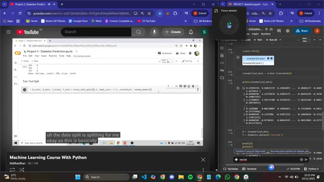Image resolution: width=324 pixels, height=182 pixels.
Task: Open Colab code snippets sidebar icon
Action: (222, 63)
